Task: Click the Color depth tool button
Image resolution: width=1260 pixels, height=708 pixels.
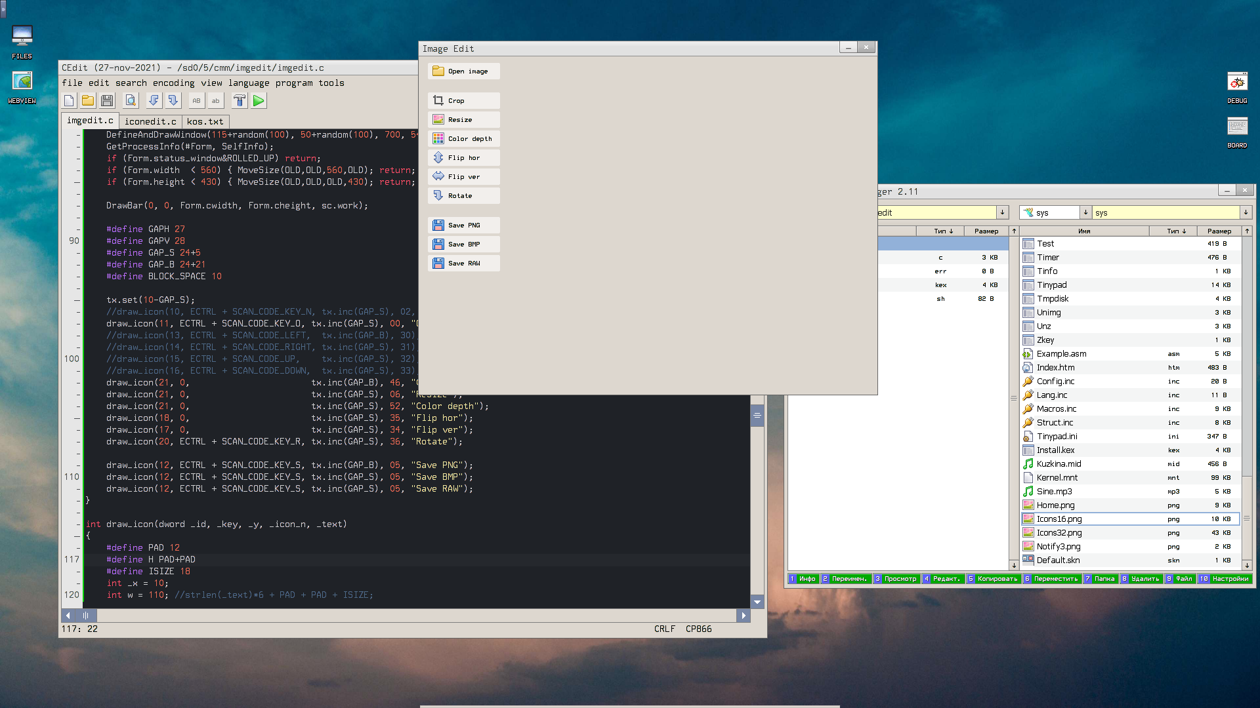Action: 463,139
